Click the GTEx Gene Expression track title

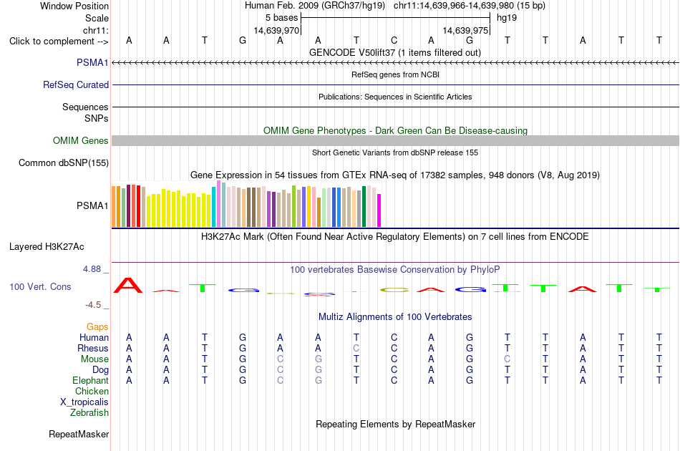coord(395,175)
